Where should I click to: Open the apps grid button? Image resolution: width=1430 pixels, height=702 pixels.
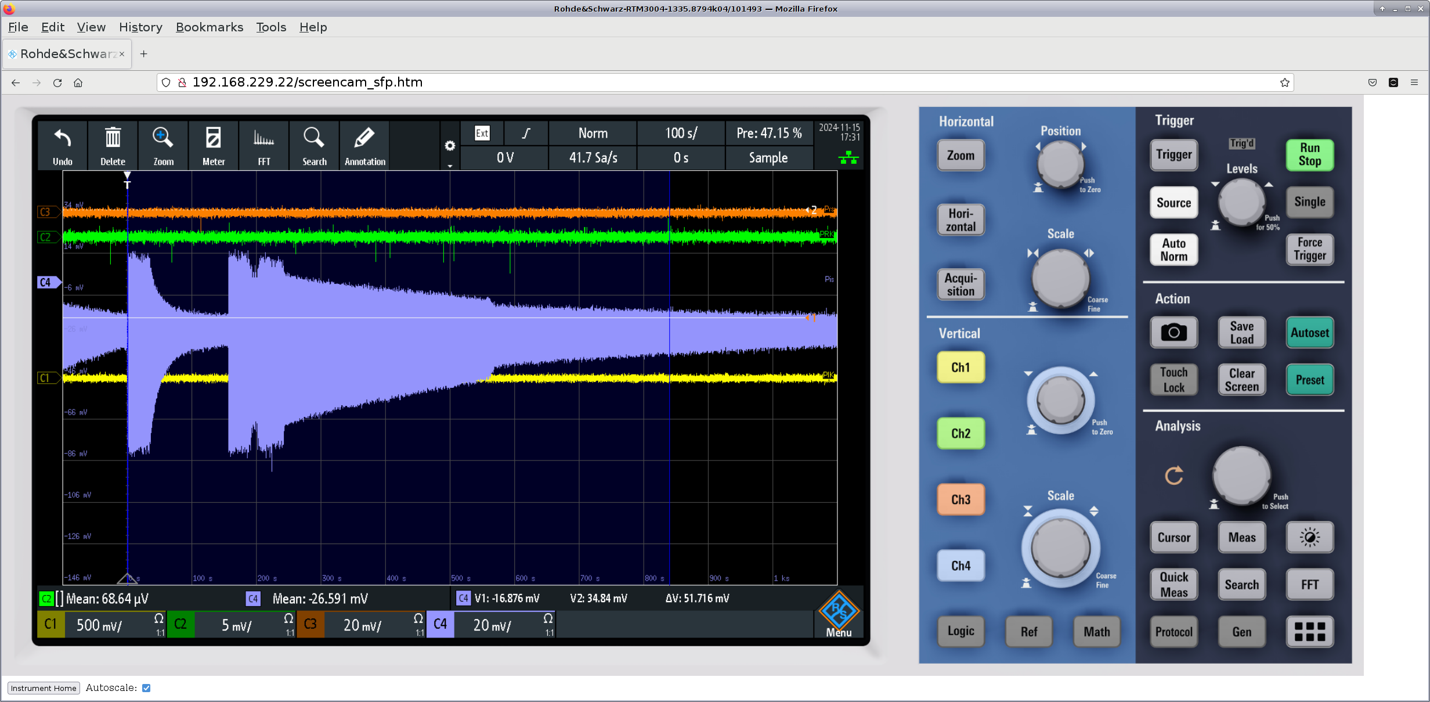pyautogui.click(x=1309, y=631)
